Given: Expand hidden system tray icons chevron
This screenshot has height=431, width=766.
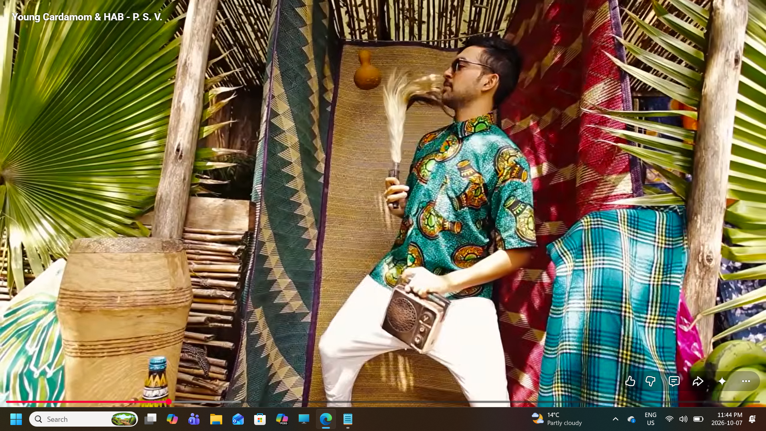Looking at the screenshot, I should 616,419.
